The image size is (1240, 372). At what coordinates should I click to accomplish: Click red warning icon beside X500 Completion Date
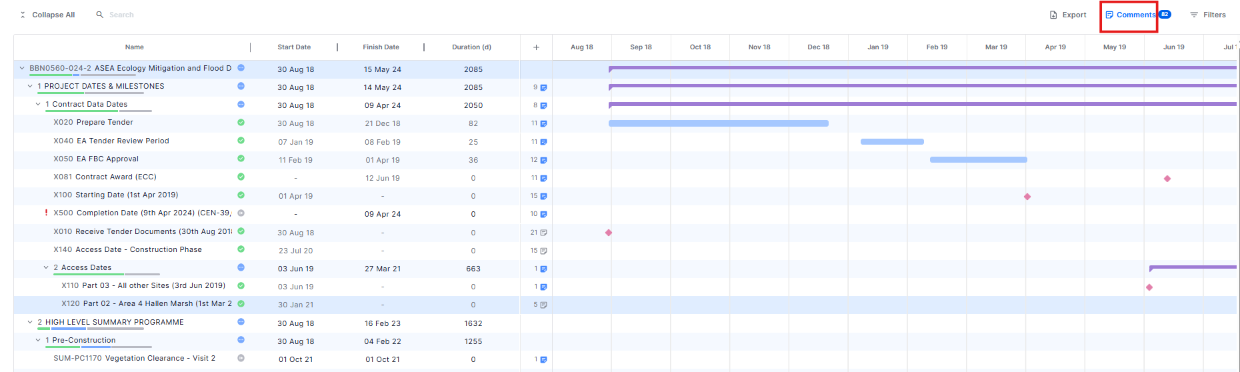tap(46, 213)
